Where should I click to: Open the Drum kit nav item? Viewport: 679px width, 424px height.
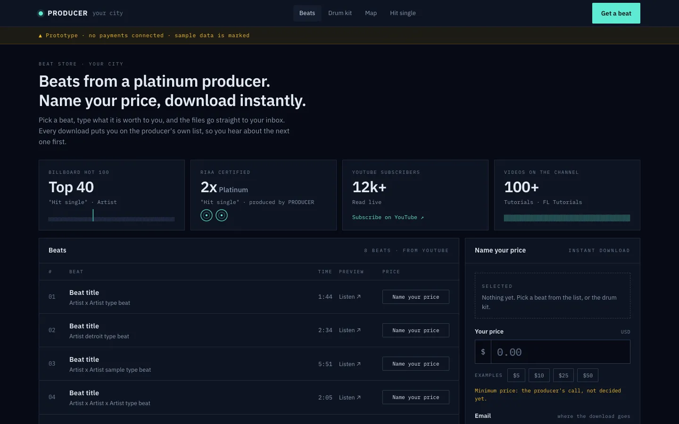tap(340, 13)
